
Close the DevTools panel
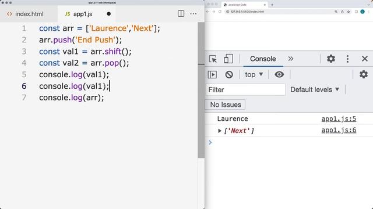(365, 59)
